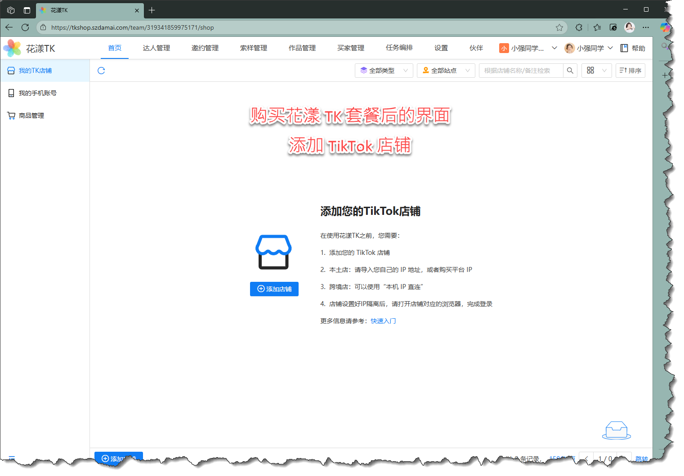684x476 pixels.
Task: Open the 帮助 help icon
Action: click(624, 48)
